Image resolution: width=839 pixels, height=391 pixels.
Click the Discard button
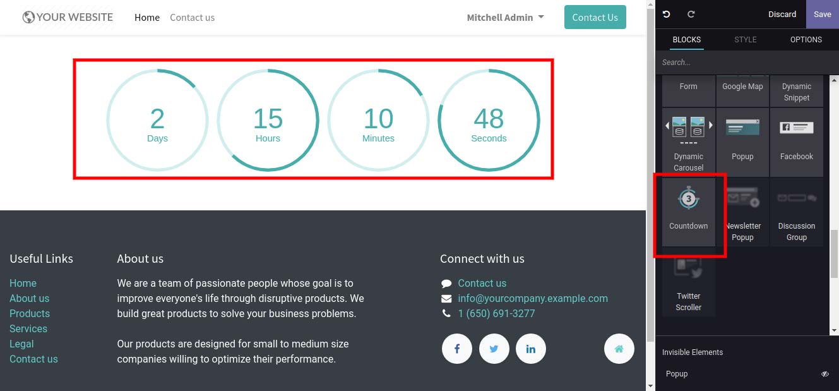click(782, 14)
